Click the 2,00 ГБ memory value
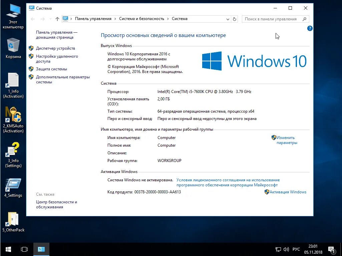 (163, 99)
